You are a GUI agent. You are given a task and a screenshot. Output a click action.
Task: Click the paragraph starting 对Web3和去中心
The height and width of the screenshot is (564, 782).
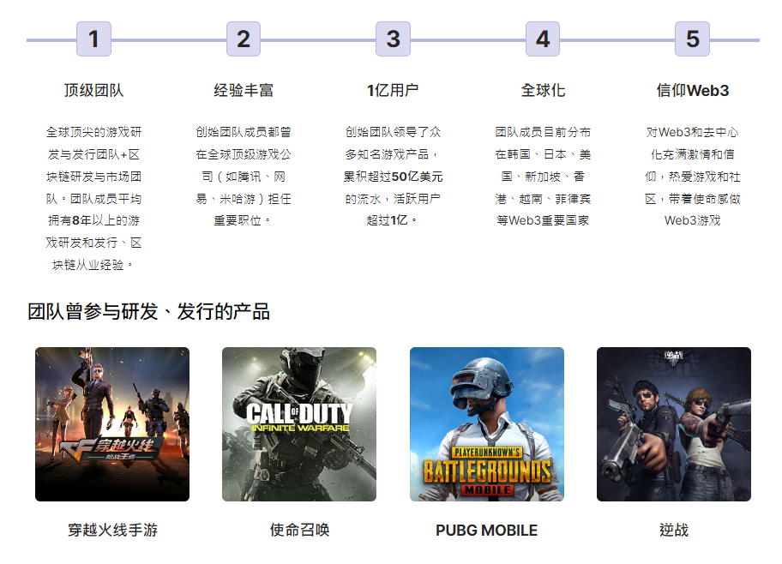point(692,176)
